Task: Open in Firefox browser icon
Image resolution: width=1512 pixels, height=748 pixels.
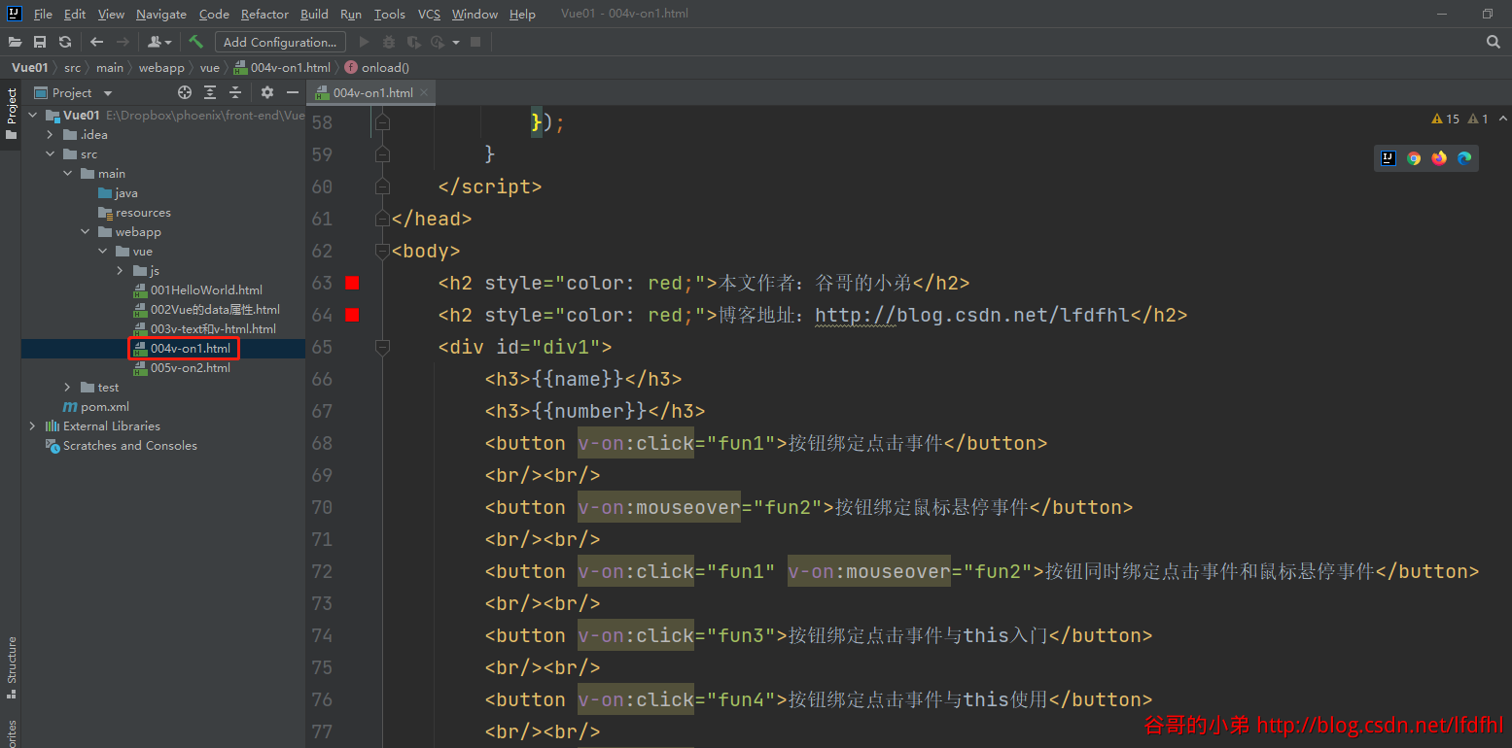Action: (x=1439, y=158)
